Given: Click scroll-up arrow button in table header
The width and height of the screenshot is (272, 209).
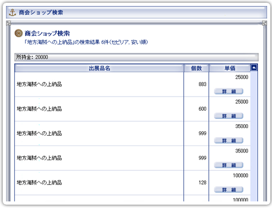Looking at the screenshot, I should coord(254,68).
